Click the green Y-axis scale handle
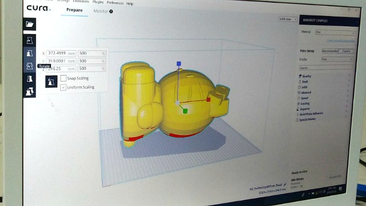Image resolution: width=366 pixels, height=206 pixels. pyautogui.click(x=185, y=111)
